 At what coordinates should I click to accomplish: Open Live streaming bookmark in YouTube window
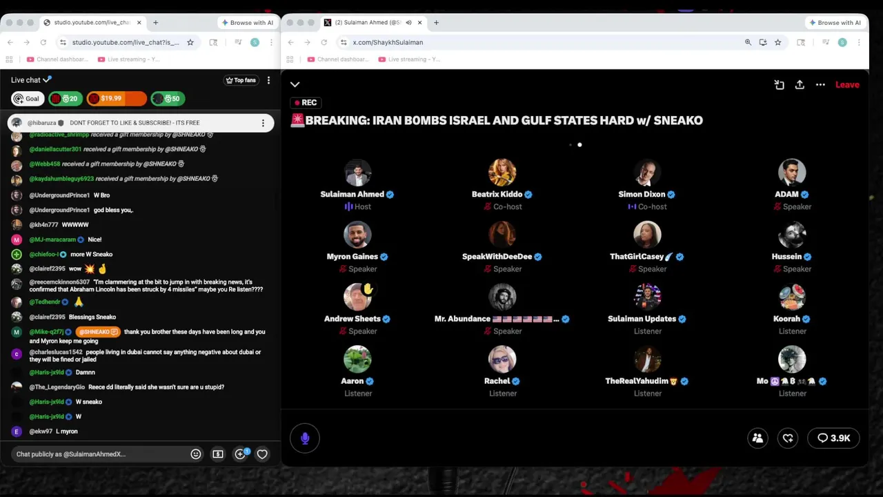point(129,59)
